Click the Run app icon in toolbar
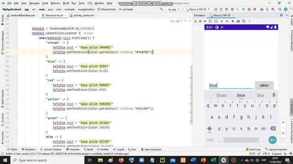This screenshot has width=293, height=164. 216,9
